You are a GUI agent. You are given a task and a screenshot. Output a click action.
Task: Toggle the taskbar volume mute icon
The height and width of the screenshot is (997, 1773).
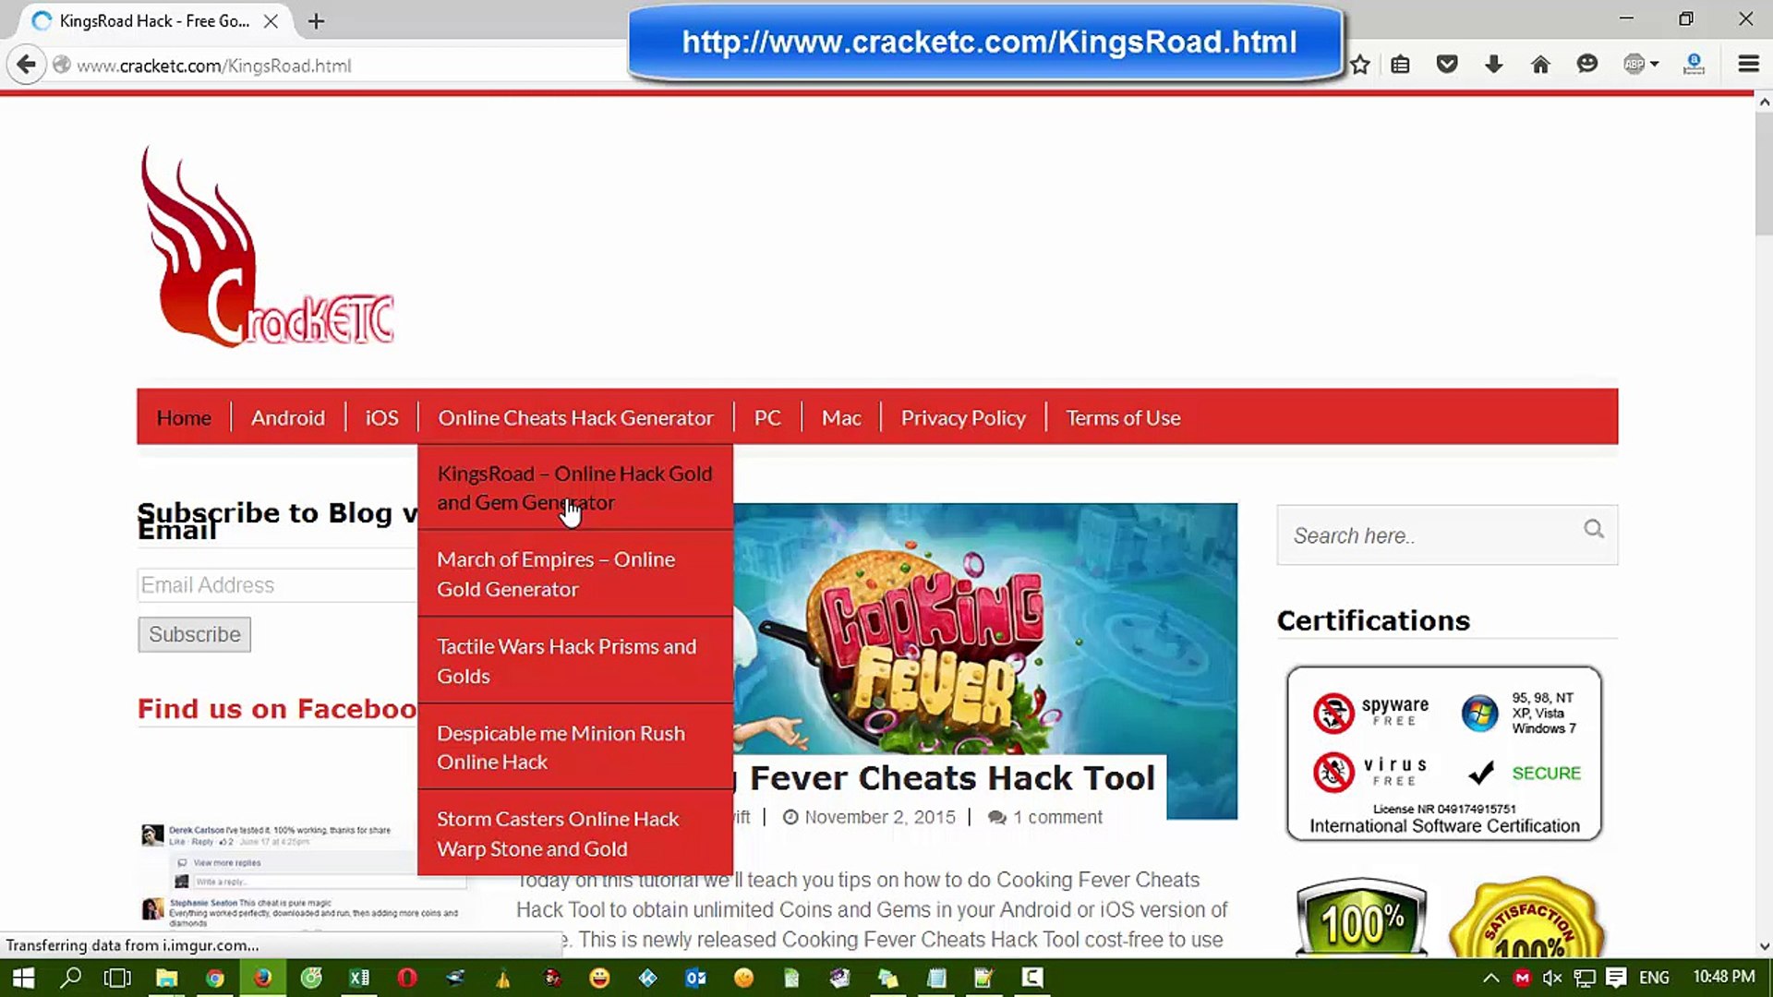[x=1552, y=978]
